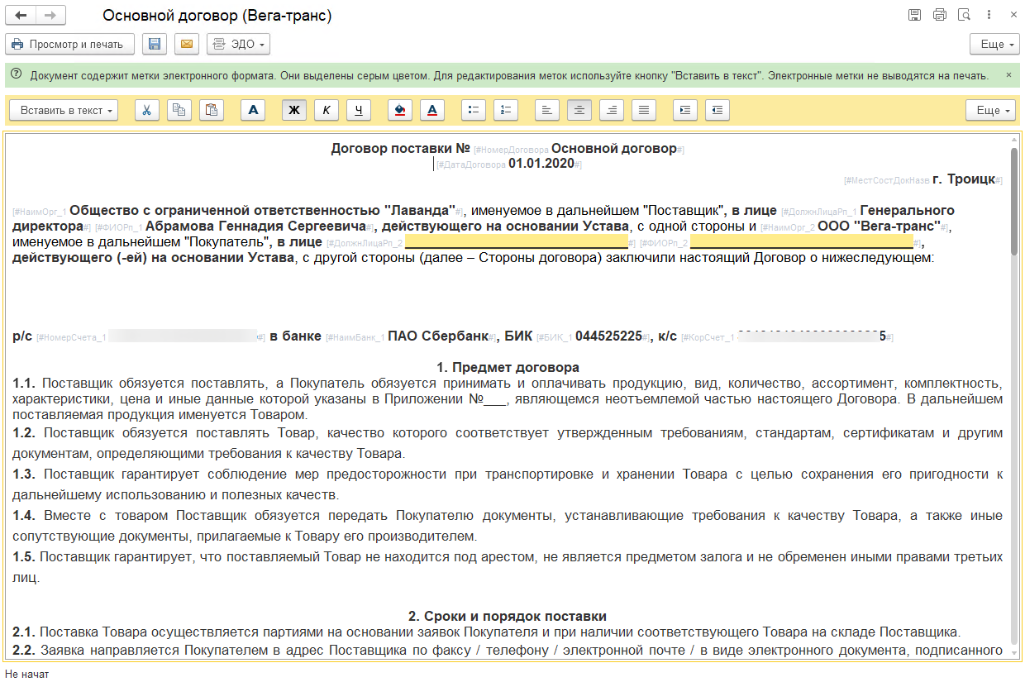Align text center
Screen dimensions: 1025x682
click(579, 110)
